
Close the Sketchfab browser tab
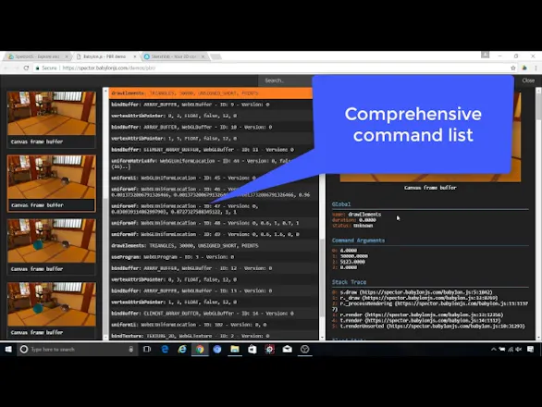pos(203,56)
